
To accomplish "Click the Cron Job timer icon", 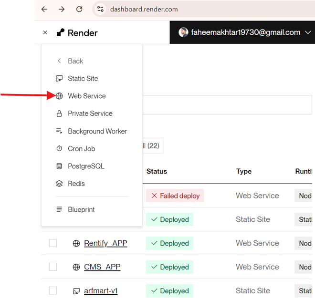I will click(59, 149).
